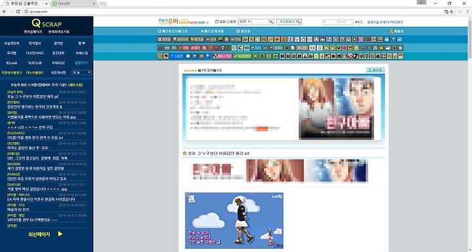Reload the page with the browser refresh icon
The height and width of the screenshot is (252, 472).
click(x=18, y=11)
